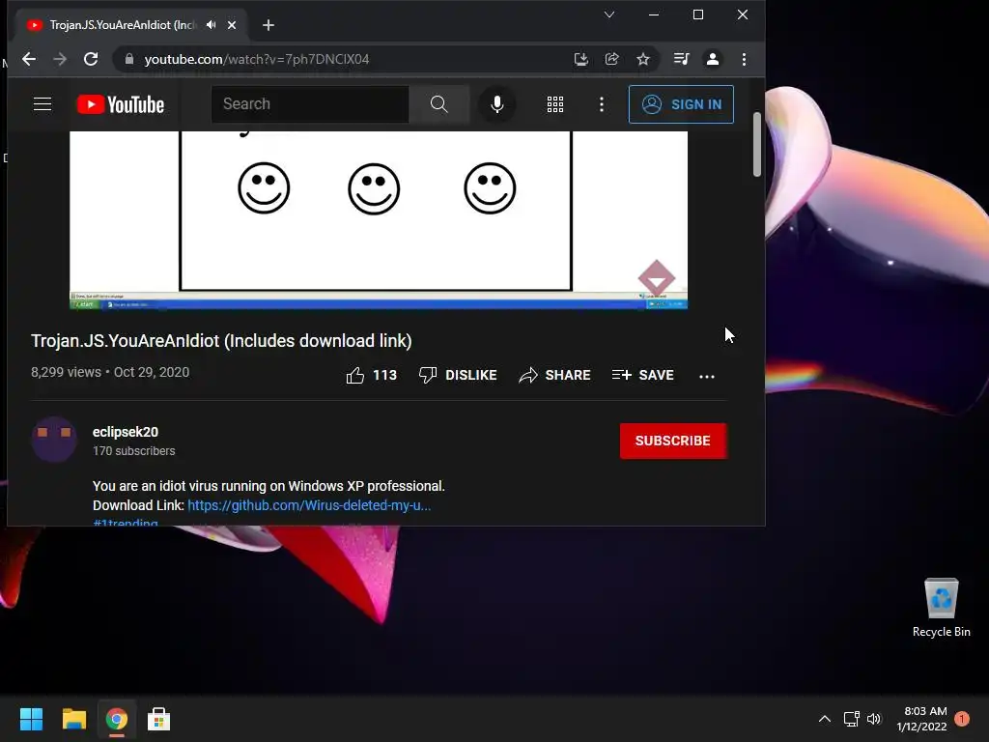
Task: Click the SHARE button
Action: [x=555, y=376]
